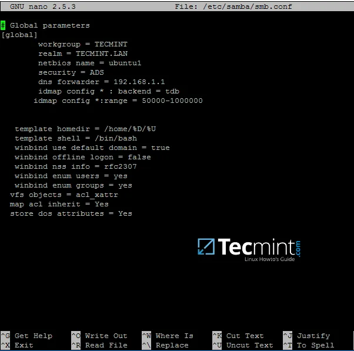Click the ^X Exit shortcut

(17, 345)
